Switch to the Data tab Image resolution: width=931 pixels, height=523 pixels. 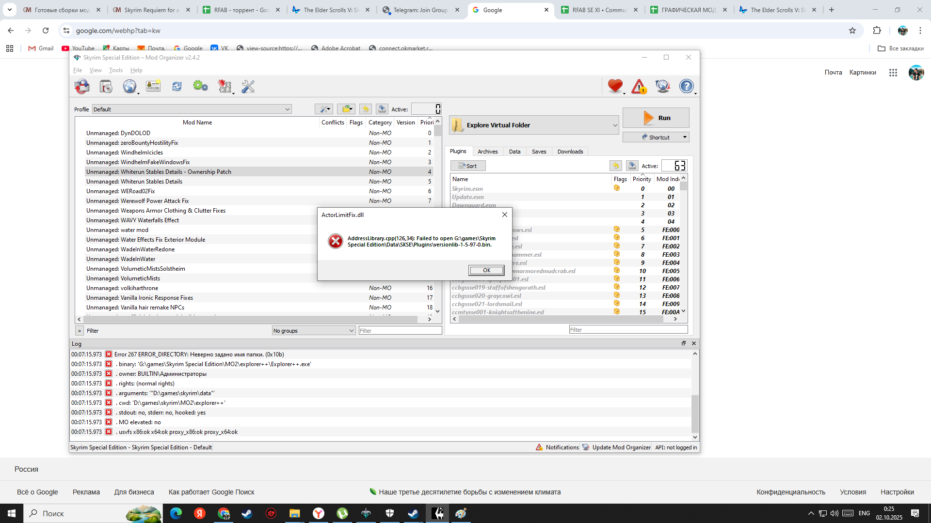[x=514, y=152]
